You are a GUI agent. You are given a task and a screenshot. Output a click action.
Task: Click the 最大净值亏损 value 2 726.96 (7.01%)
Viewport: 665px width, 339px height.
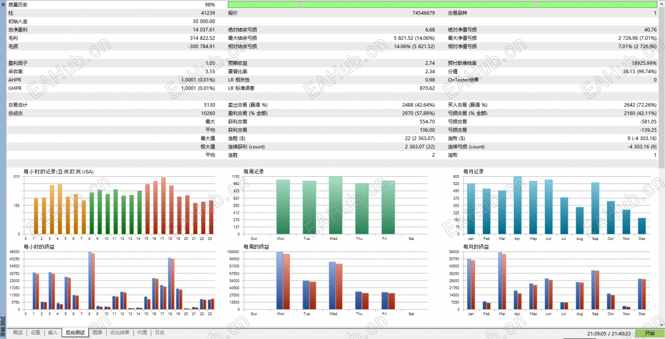tap(637, 38)
